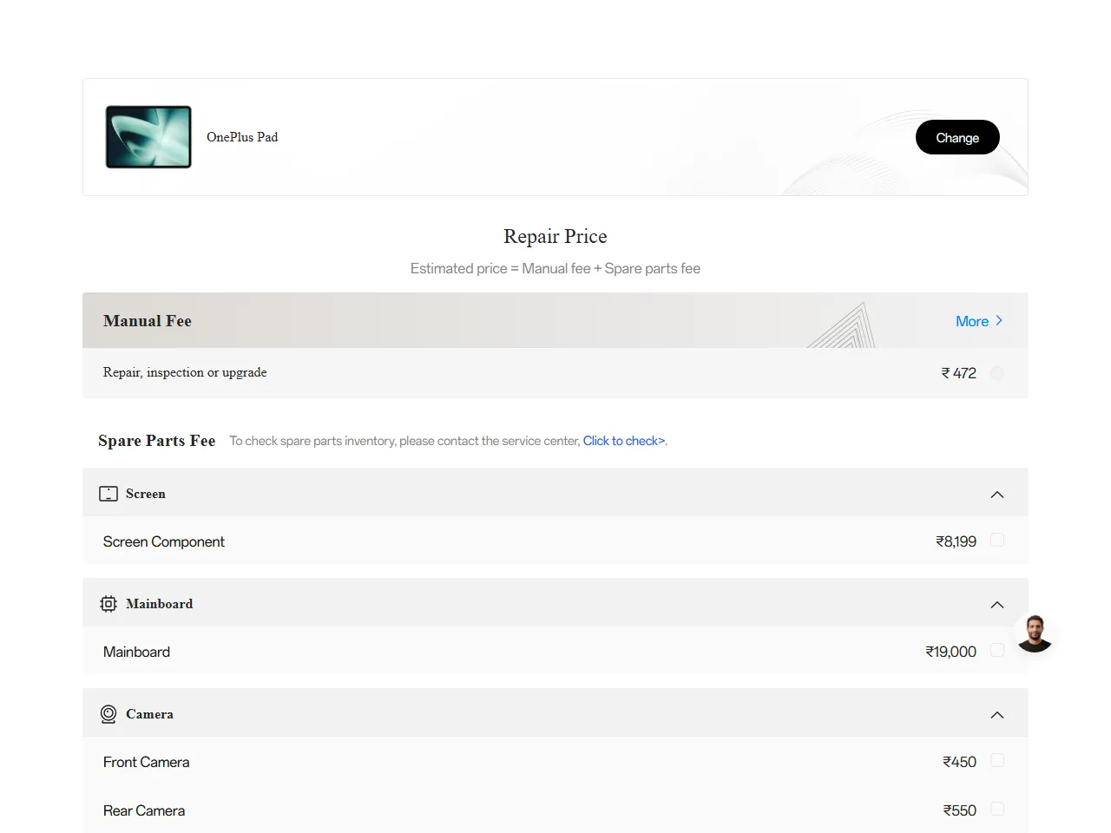
Task: Click the ₹19,000 mainboard price
Action: pyautogui.click(x=951, y=652)
